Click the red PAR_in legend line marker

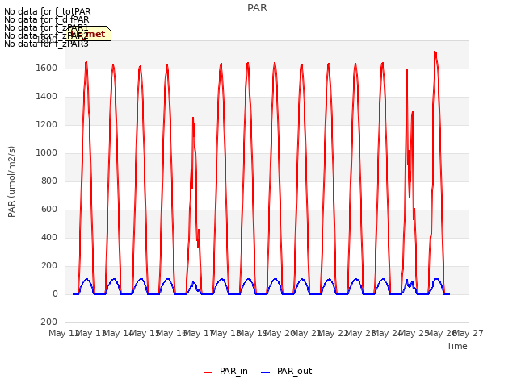[208, 372]
